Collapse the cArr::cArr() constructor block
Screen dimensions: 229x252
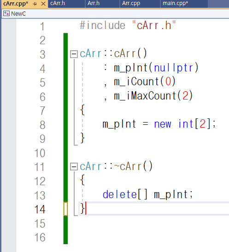coord(74,54)
